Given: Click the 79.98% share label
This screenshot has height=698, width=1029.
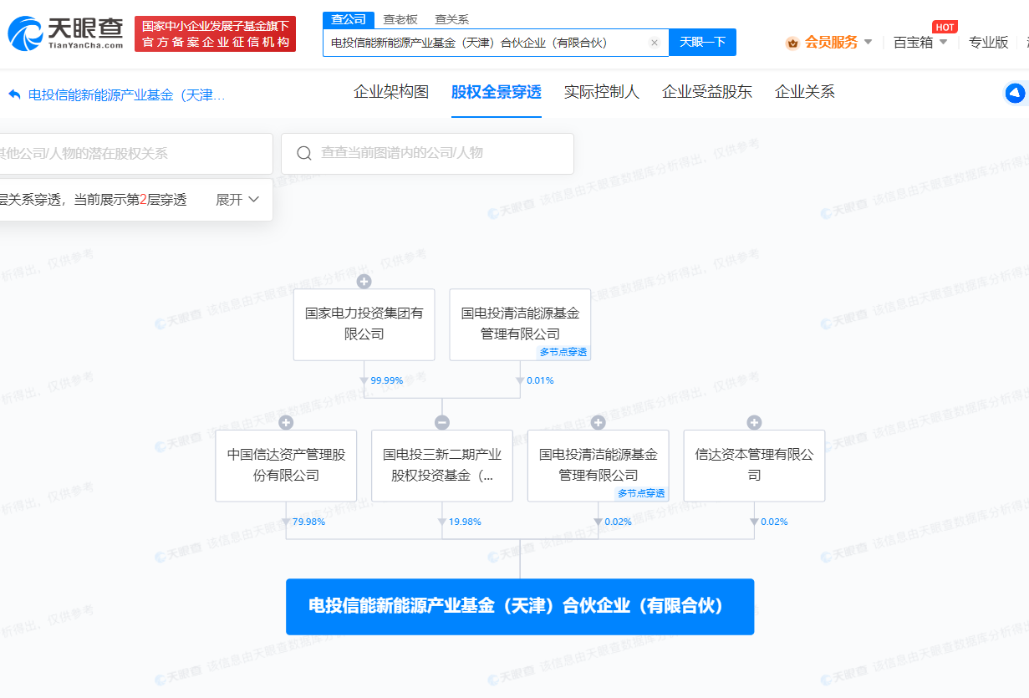Looking at the screenshot, I should (308, 522).
